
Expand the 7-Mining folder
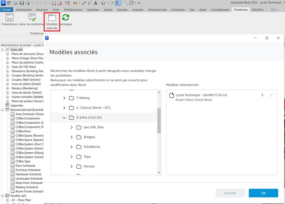point(64,98)
